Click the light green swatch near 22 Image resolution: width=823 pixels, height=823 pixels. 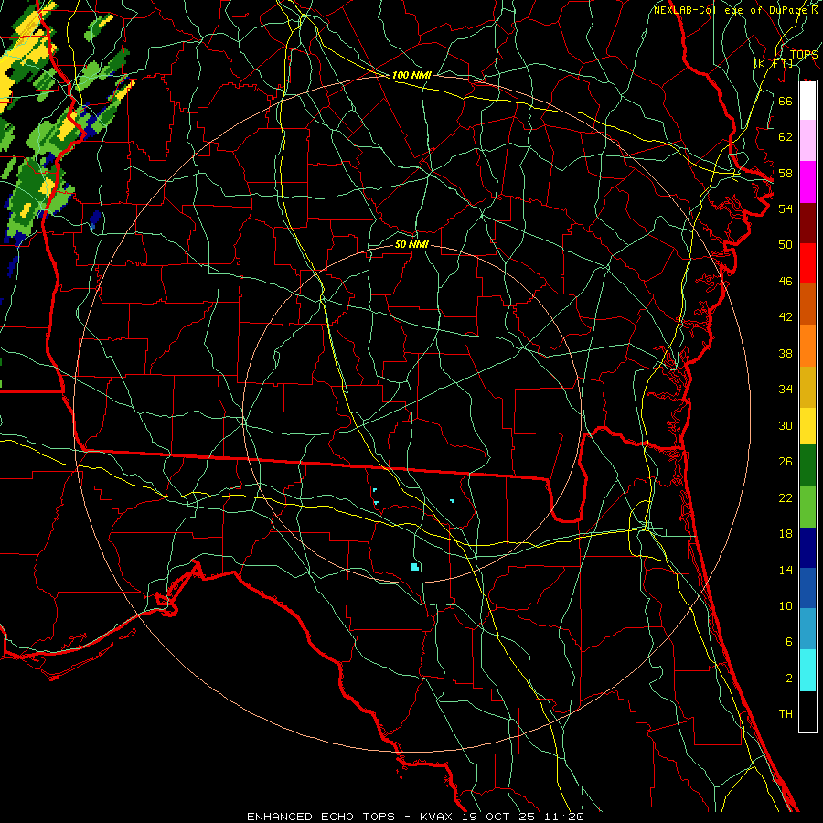click(807, 507)
